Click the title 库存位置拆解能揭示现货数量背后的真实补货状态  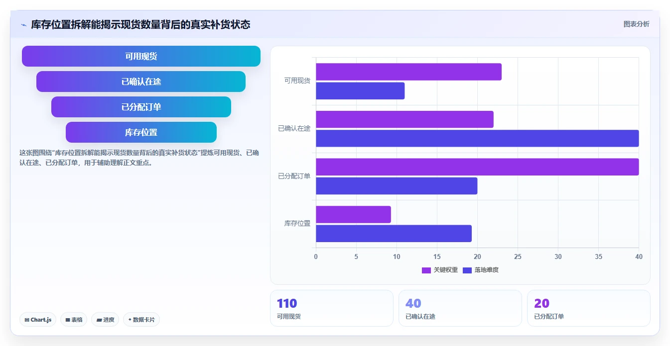tap(140, 24)
